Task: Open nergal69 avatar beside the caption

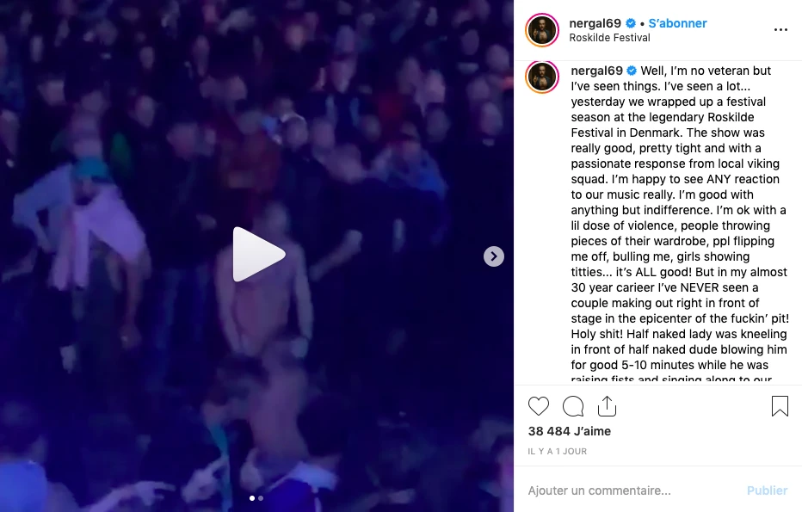Action: pyautogui.click(x=541, y=77)
